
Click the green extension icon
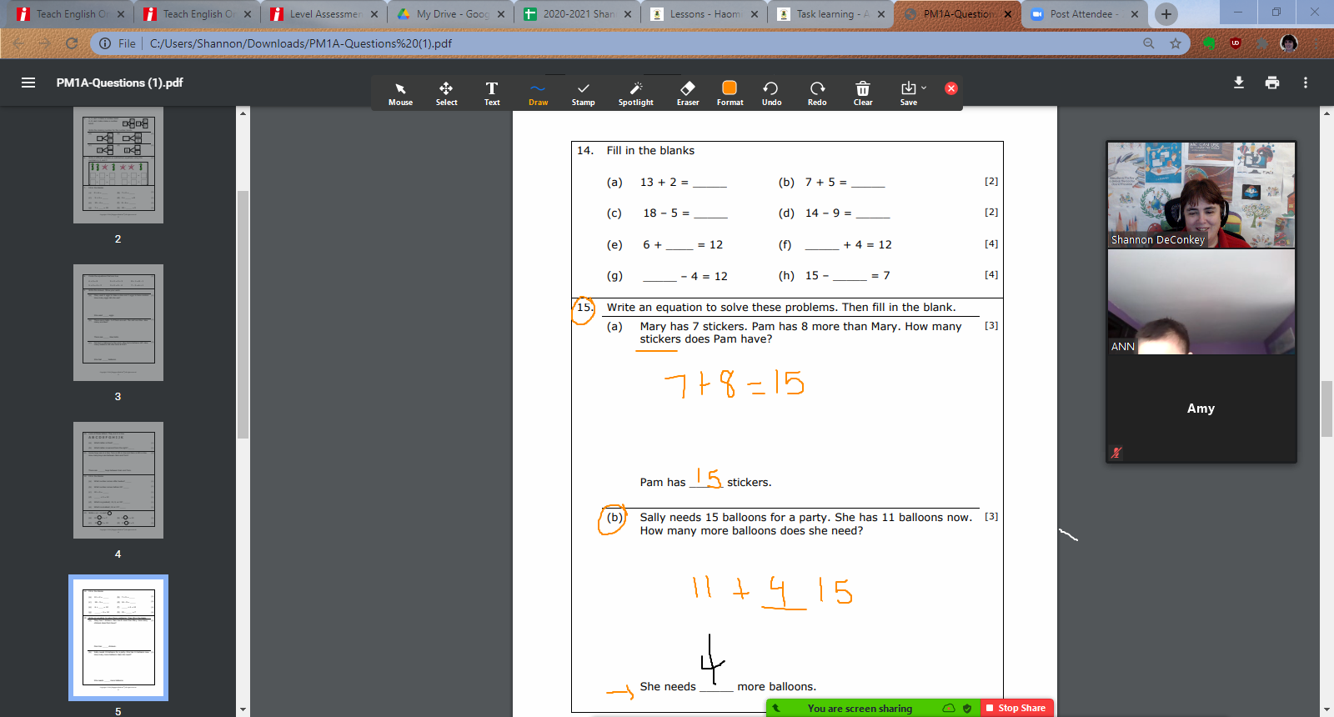[x=1209, y=43]
